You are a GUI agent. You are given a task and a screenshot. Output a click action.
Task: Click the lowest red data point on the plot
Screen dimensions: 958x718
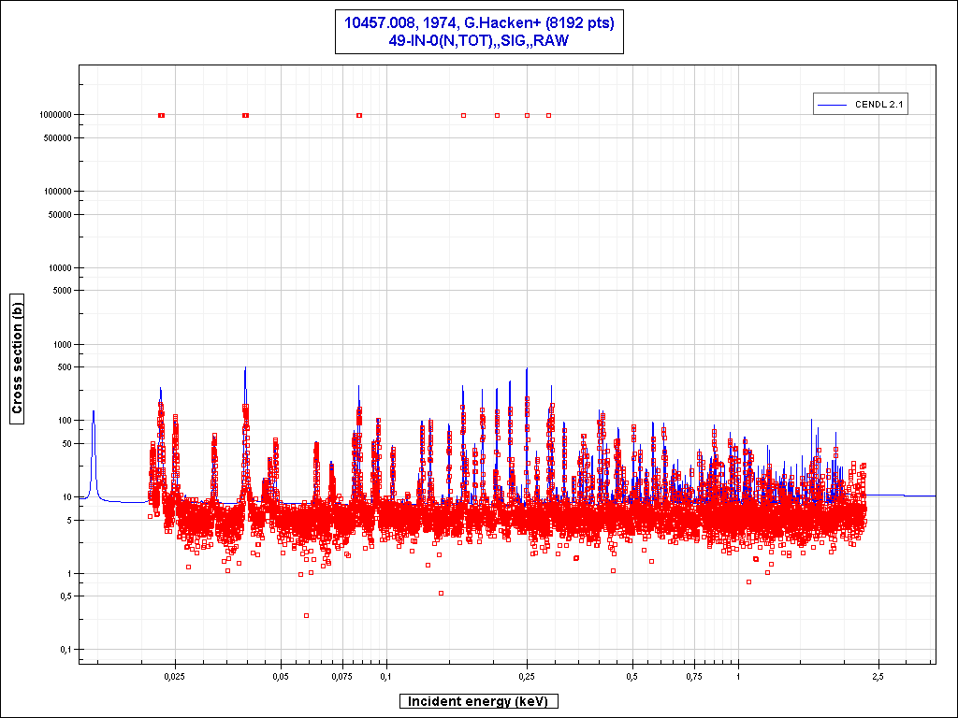click(306, 615)
